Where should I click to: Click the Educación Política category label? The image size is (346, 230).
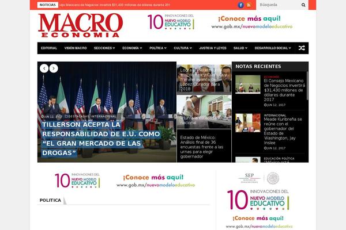[279, 159]
